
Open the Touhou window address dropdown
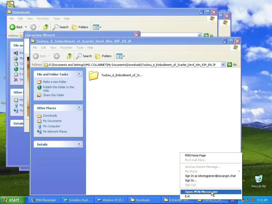(x=223, y=65)
